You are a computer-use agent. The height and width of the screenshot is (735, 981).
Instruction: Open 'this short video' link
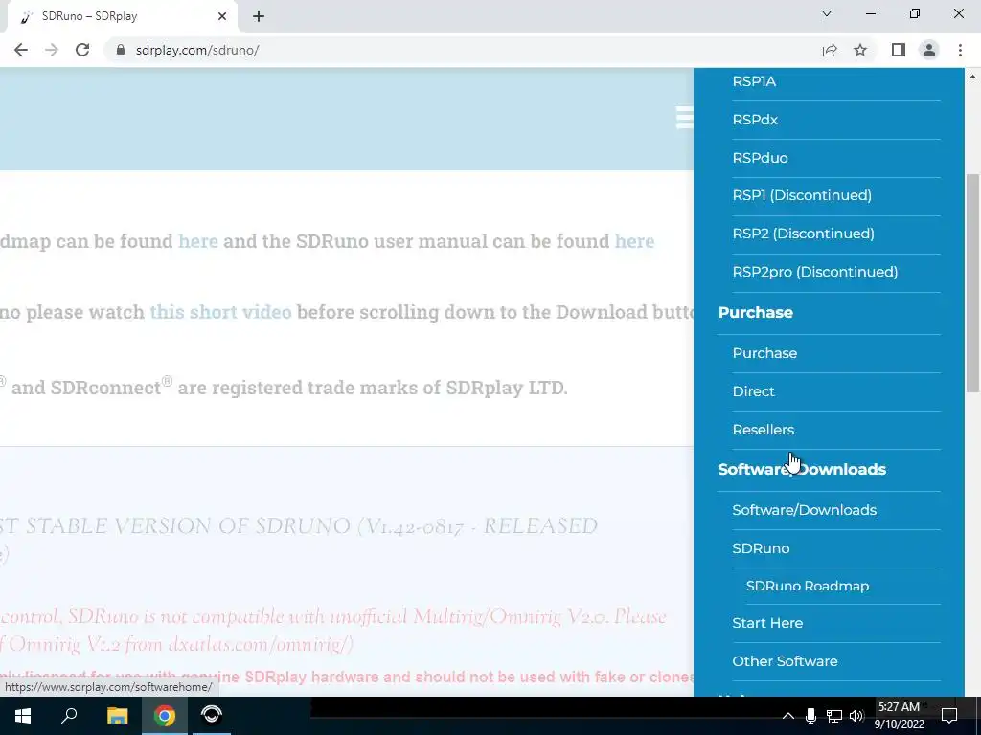click(220, 312)
